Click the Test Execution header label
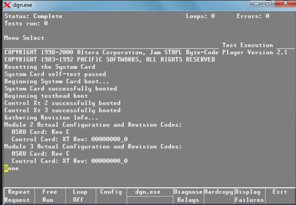This screenshot has height=205, width=296. click(248, 45)
